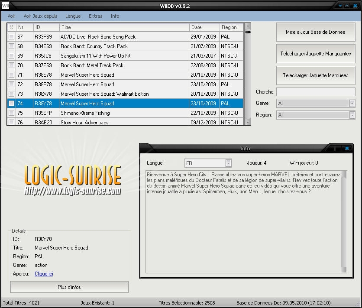
Task: Click the WiiDB app icon in title bar
Action: 5,6
